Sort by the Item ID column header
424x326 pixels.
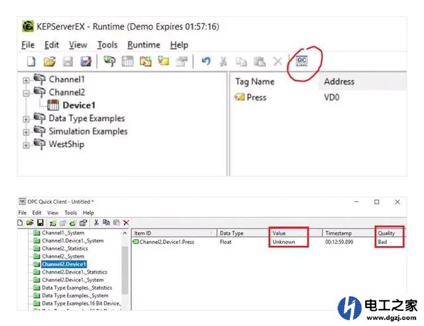(174, 233)
